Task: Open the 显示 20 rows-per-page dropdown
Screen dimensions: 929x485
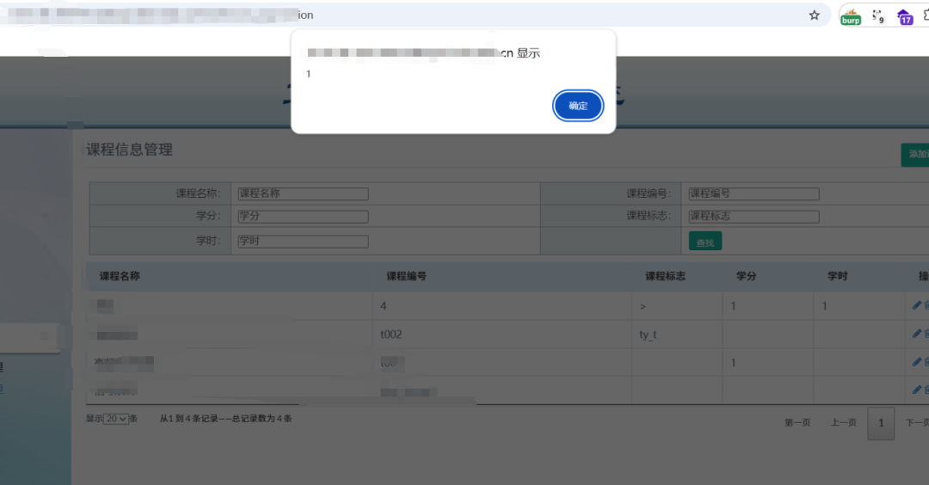Action: 116,419
